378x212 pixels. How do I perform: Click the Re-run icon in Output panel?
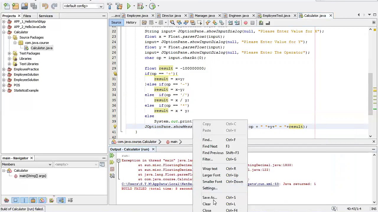(112, 155)
